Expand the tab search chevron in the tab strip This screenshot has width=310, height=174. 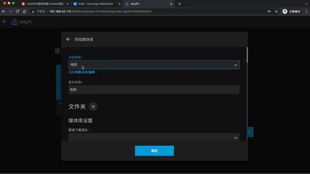coord(306,4)
